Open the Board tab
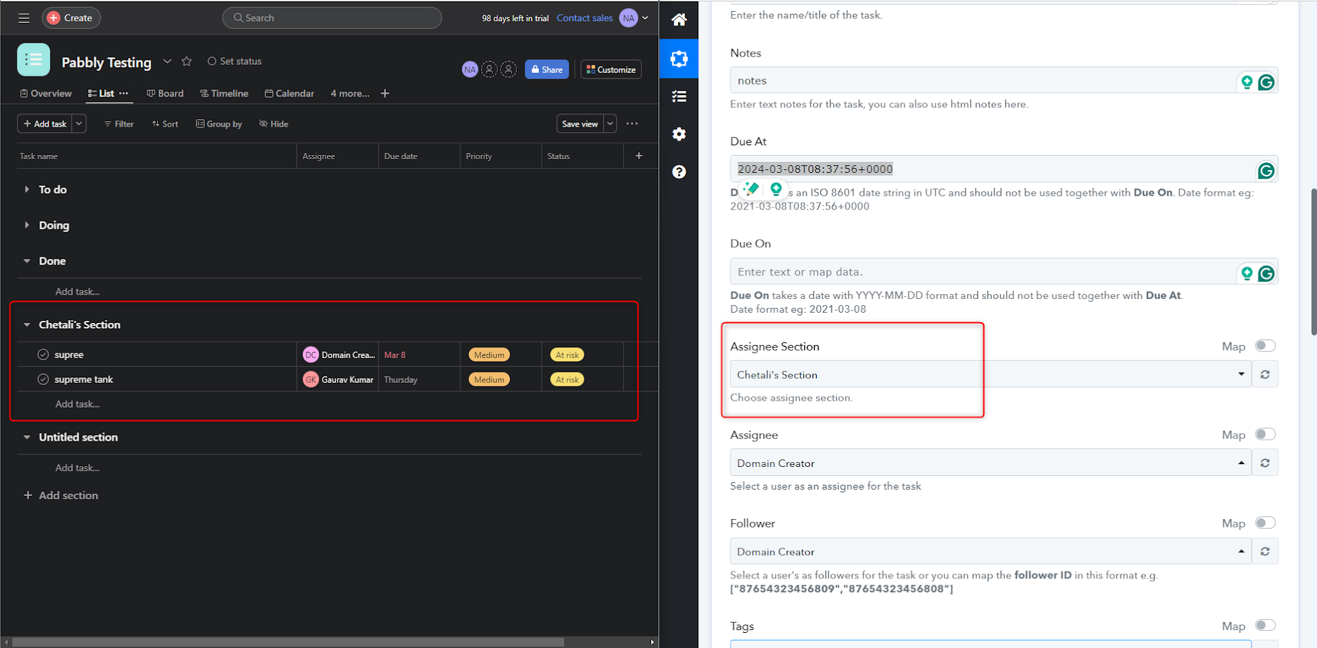This screenshot has height=648, width=1317. (165, 94)
